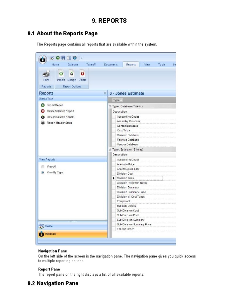Click the Design Custom Report link
The image size is (225, 301).
tap(60, 117)
